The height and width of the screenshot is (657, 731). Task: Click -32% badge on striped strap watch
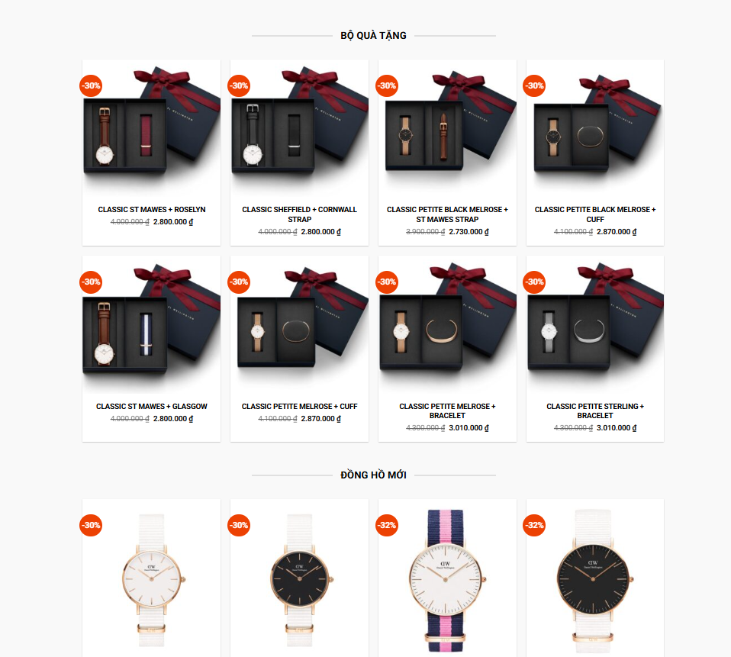387,525
